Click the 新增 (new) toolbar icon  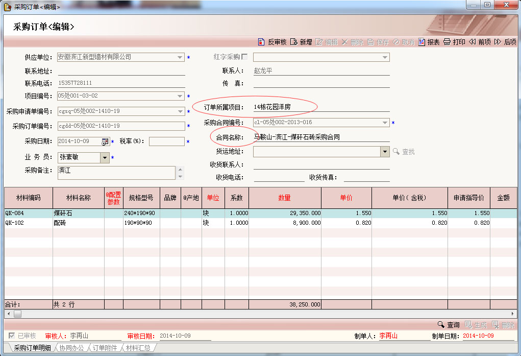pyautogui.click(x=294, y=42)
